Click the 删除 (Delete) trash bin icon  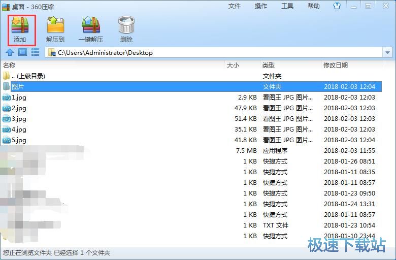coord(126,25)
